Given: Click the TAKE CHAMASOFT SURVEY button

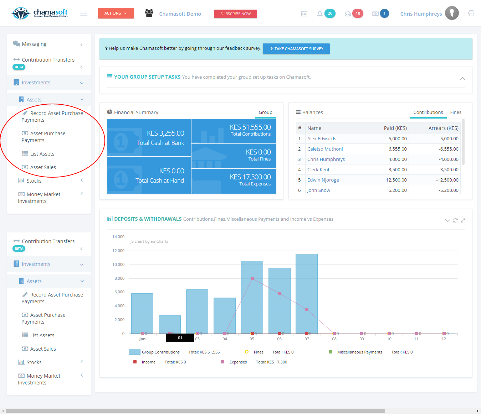Looking at the screenshot, I should coord(296,49).
